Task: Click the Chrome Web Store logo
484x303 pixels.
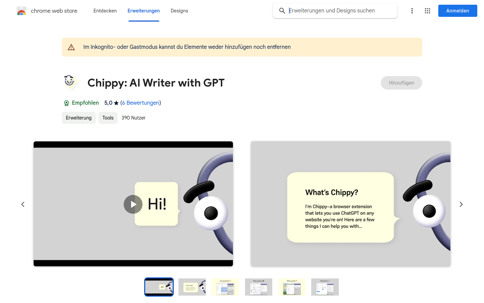Action: pyautogui.click(x=22, y=11)
